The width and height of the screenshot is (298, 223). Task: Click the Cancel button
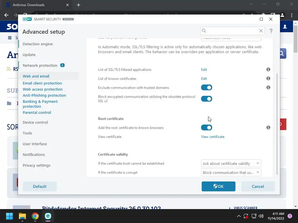click(x=258, y=186)
